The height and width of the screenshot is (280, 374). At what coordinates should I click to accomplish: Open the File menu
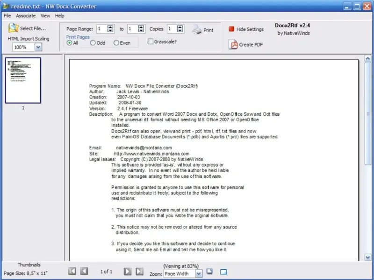(7, 16)
